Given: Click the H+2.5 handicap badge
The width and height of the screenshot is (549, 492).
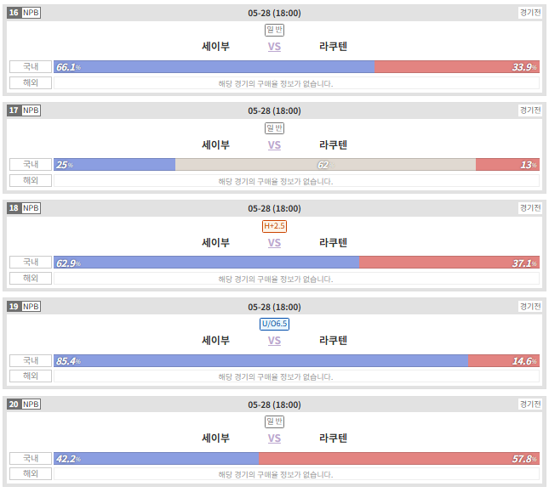Looking at the screenshot, I should click(274, 226).
